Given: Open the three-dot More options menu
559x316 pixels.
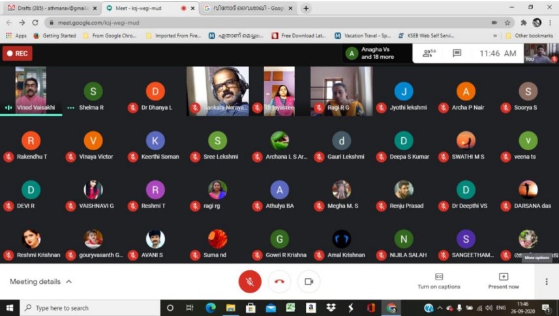Looking at the screenshot, I should (x=547, y=281).
